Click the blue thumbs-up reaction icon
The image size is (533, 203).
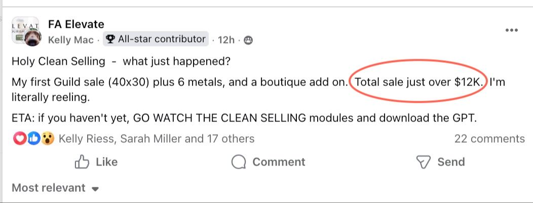click(x=33, y=139)
